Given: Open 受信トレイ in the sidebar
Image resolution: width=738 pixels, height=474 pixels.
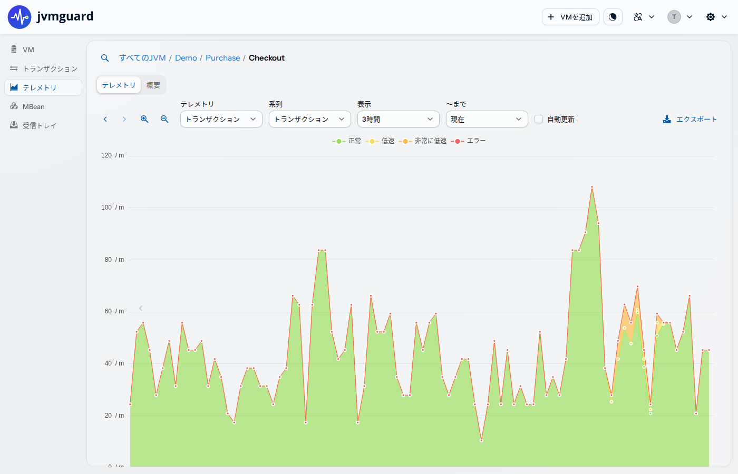Looking at the screenshot, I should coord(43,125).
